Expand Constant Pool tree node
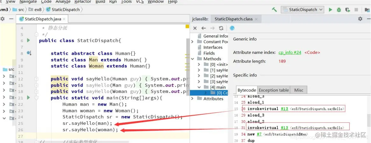 (192, 42)
